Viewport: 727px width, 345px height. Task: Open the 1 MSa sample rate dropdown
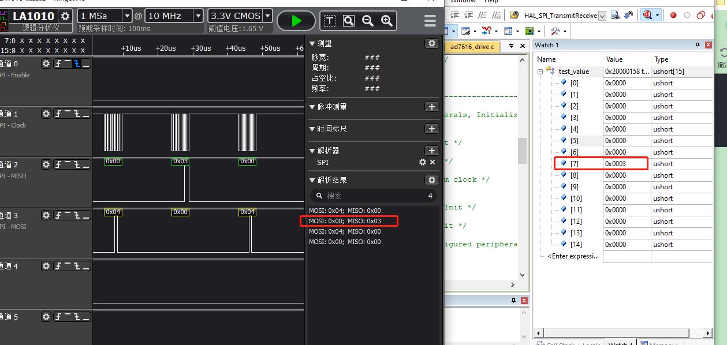126,16
